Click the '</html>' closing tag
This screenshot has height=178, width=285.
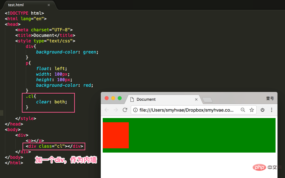point(14,163)
